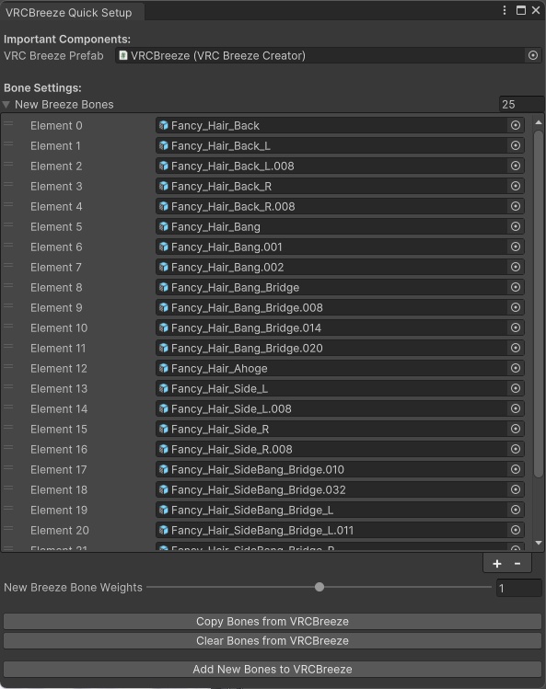
Task: Open object picker for Fancy_Hair_SideBang_Bridge.010
Action: point(516,469)
